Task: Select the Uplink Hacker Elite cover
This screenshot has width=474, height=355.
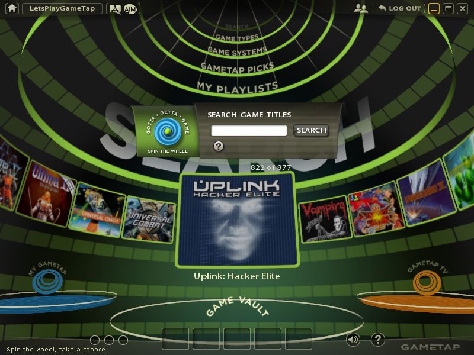Action: coord(238,220)
